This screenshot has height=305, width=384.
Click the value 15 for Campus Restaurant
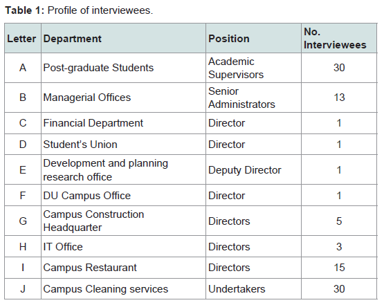(339, 268)
